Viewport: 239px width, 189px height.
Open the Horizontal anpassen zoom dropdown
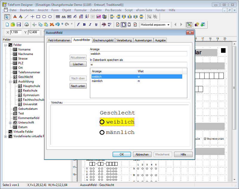[168, 25]
